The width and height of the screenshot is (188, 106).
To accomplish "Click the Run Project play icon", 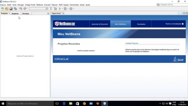I will point(60,9).
